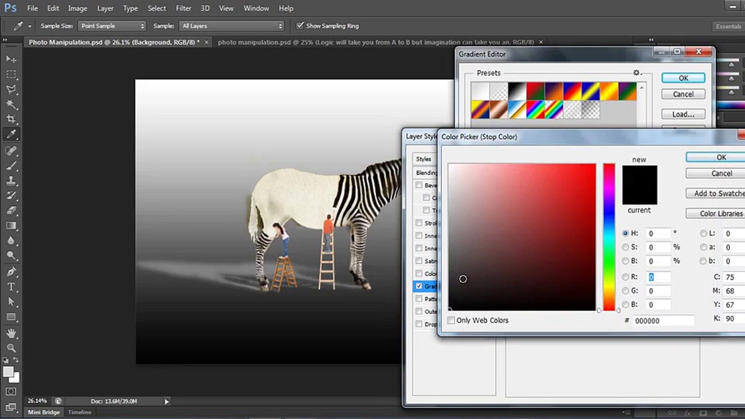745x419 pixels.
Task: Switch to second photo manipulation.psd tab
Action: point(376,42)
